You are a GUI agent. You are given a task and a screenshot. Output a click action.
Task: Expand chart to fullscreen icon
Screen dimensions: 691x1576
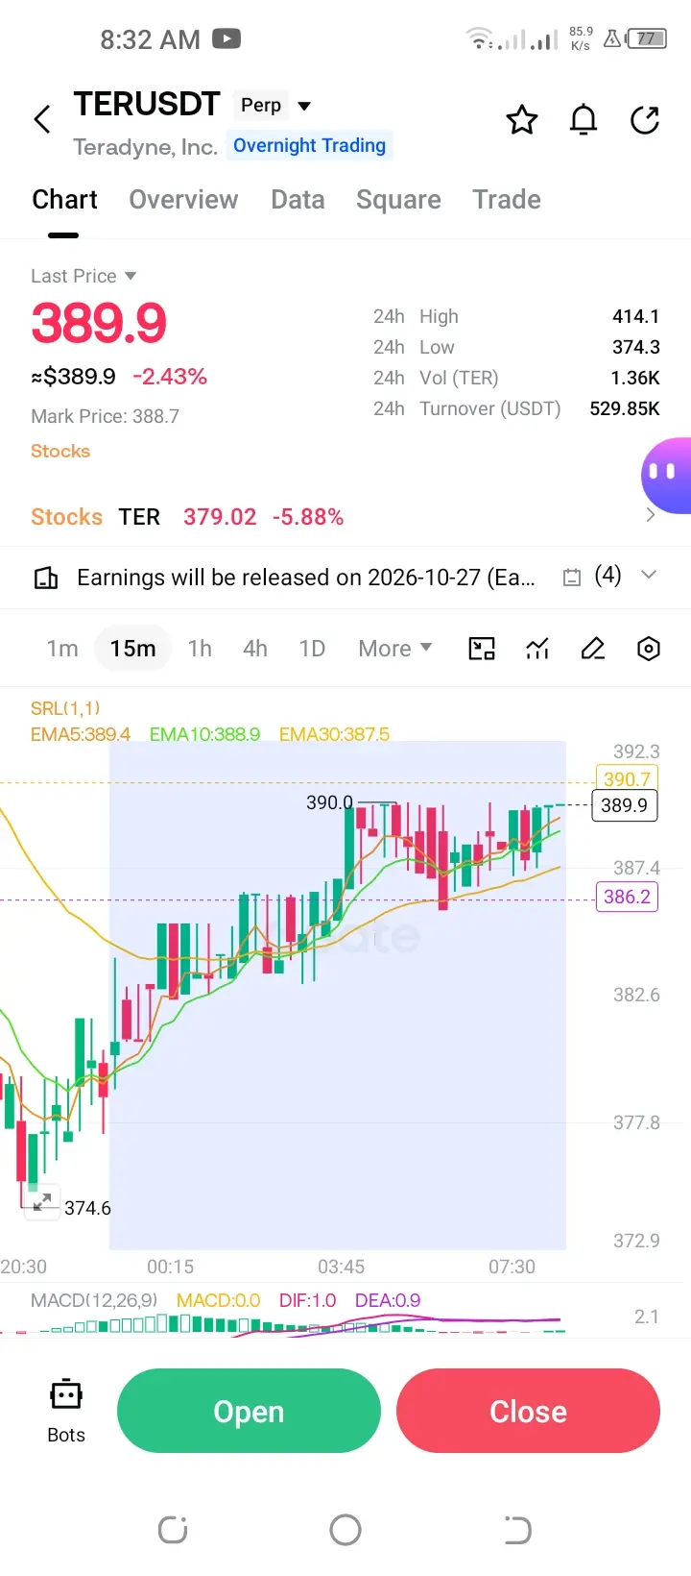[x=42, y=1202]
